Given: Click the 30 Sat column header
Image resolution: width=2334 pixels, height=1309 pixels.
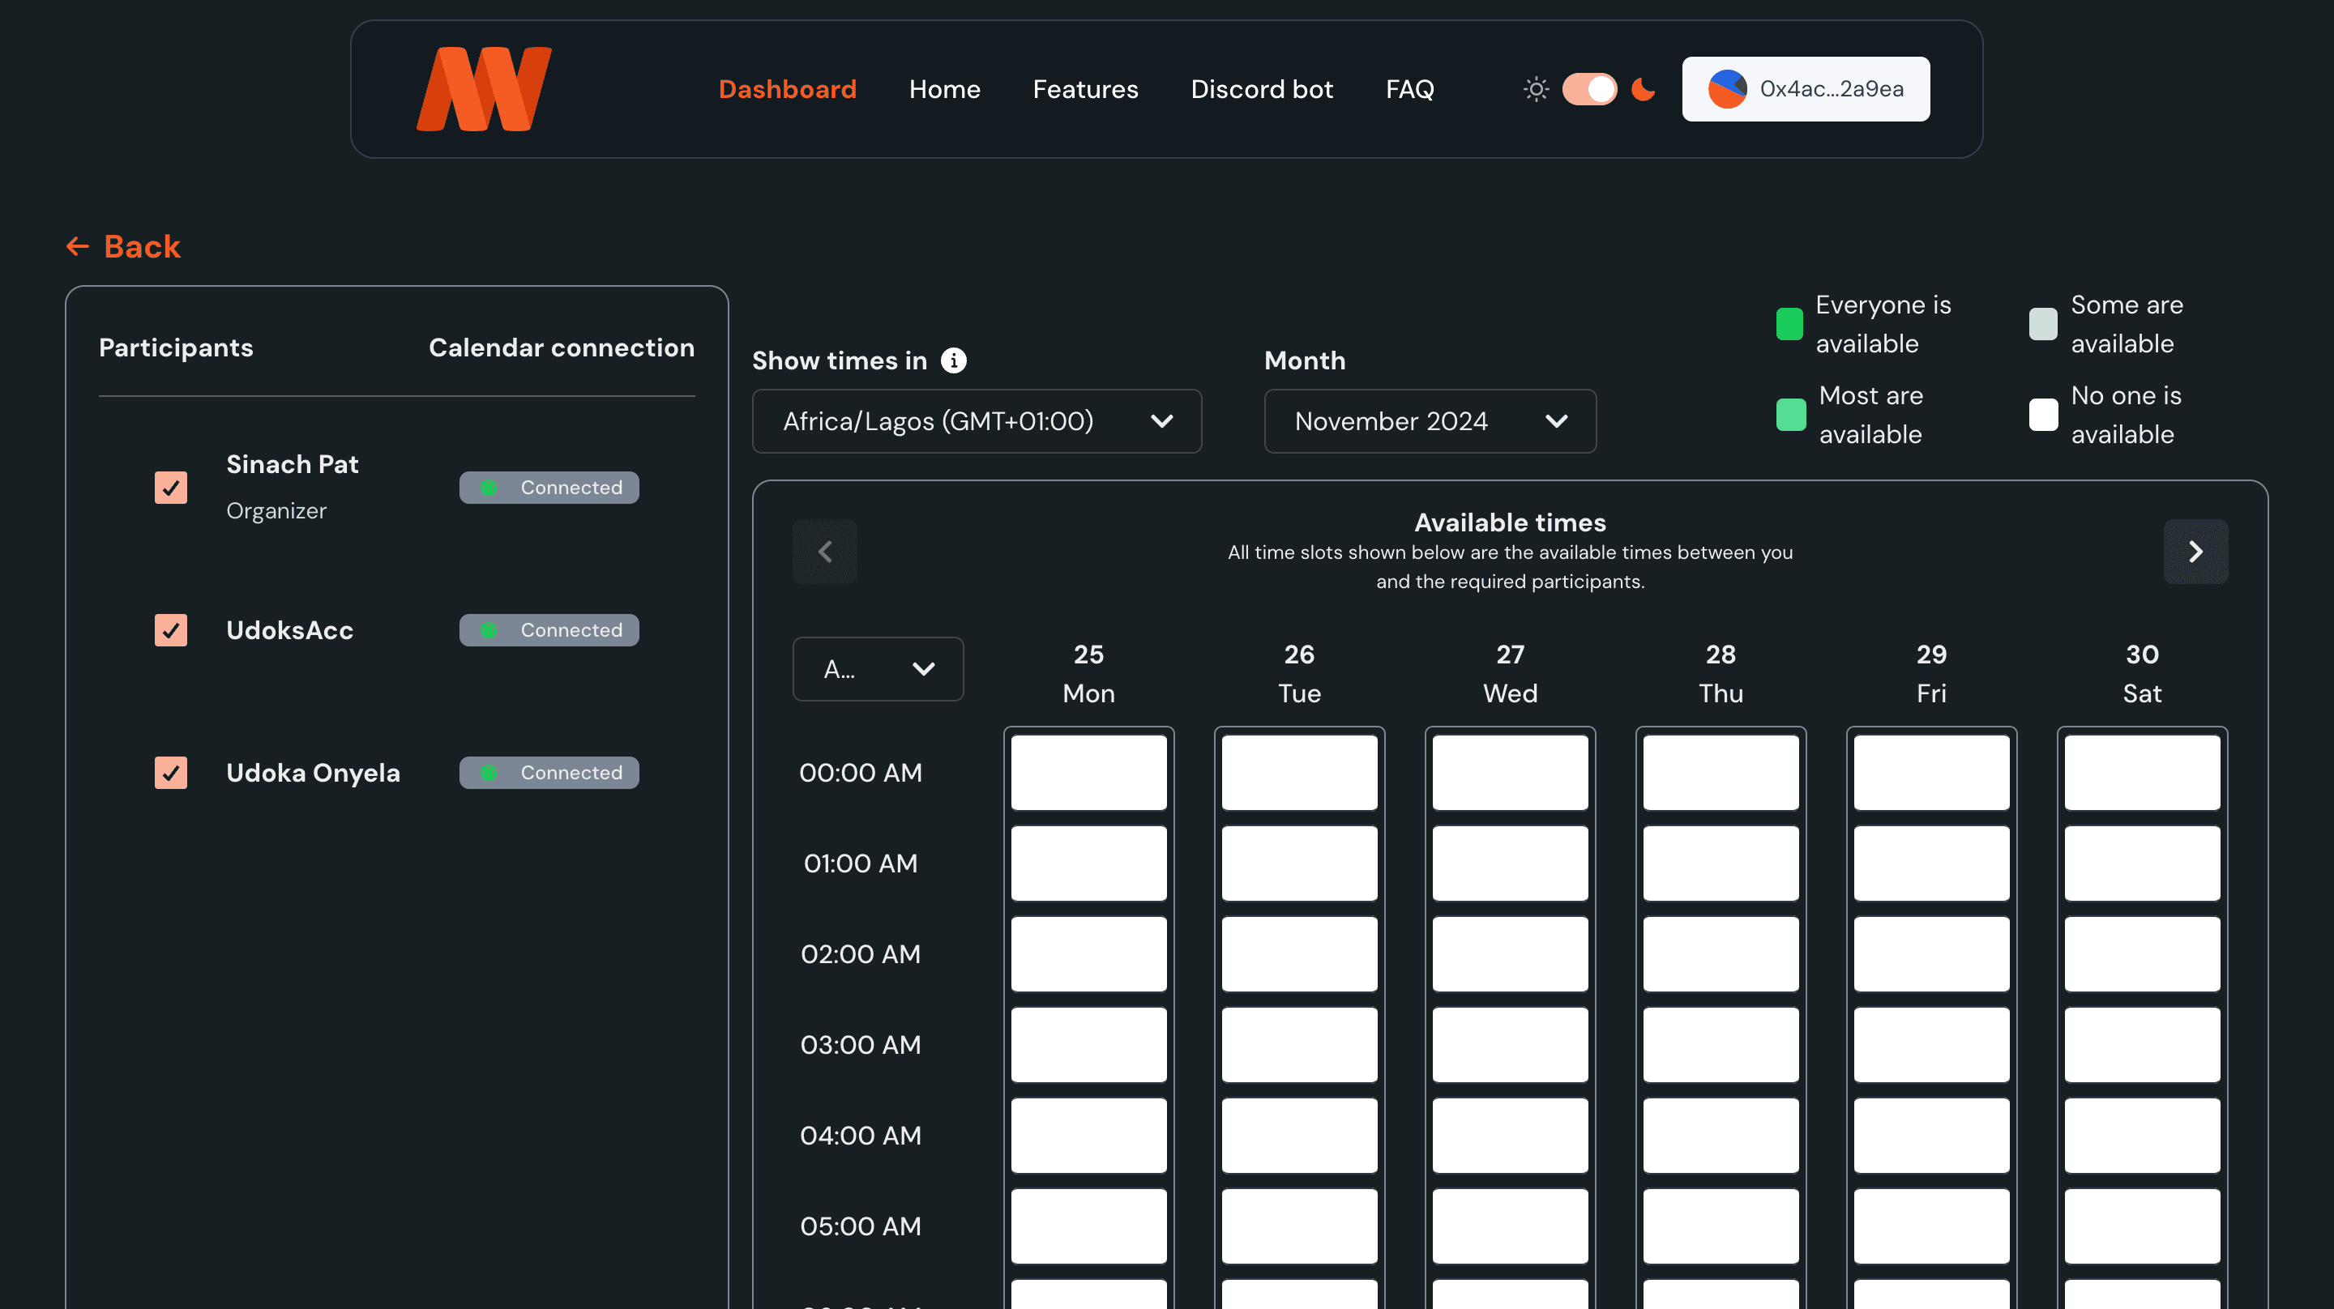Looking at the screenshot, I should tap(2142, 673).
